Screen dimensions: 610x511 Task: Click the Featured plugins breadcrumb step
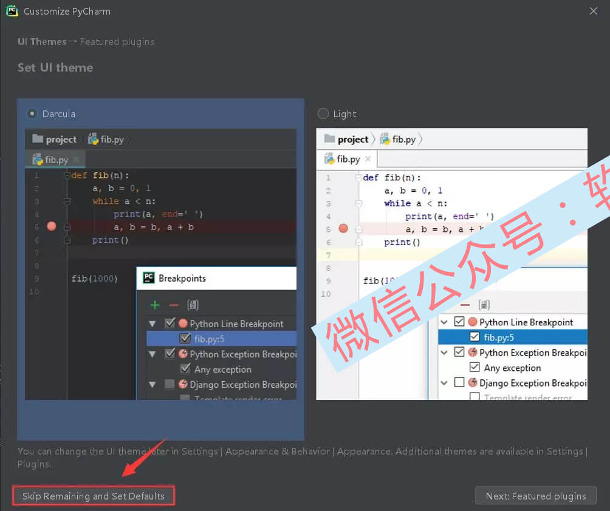117,42
